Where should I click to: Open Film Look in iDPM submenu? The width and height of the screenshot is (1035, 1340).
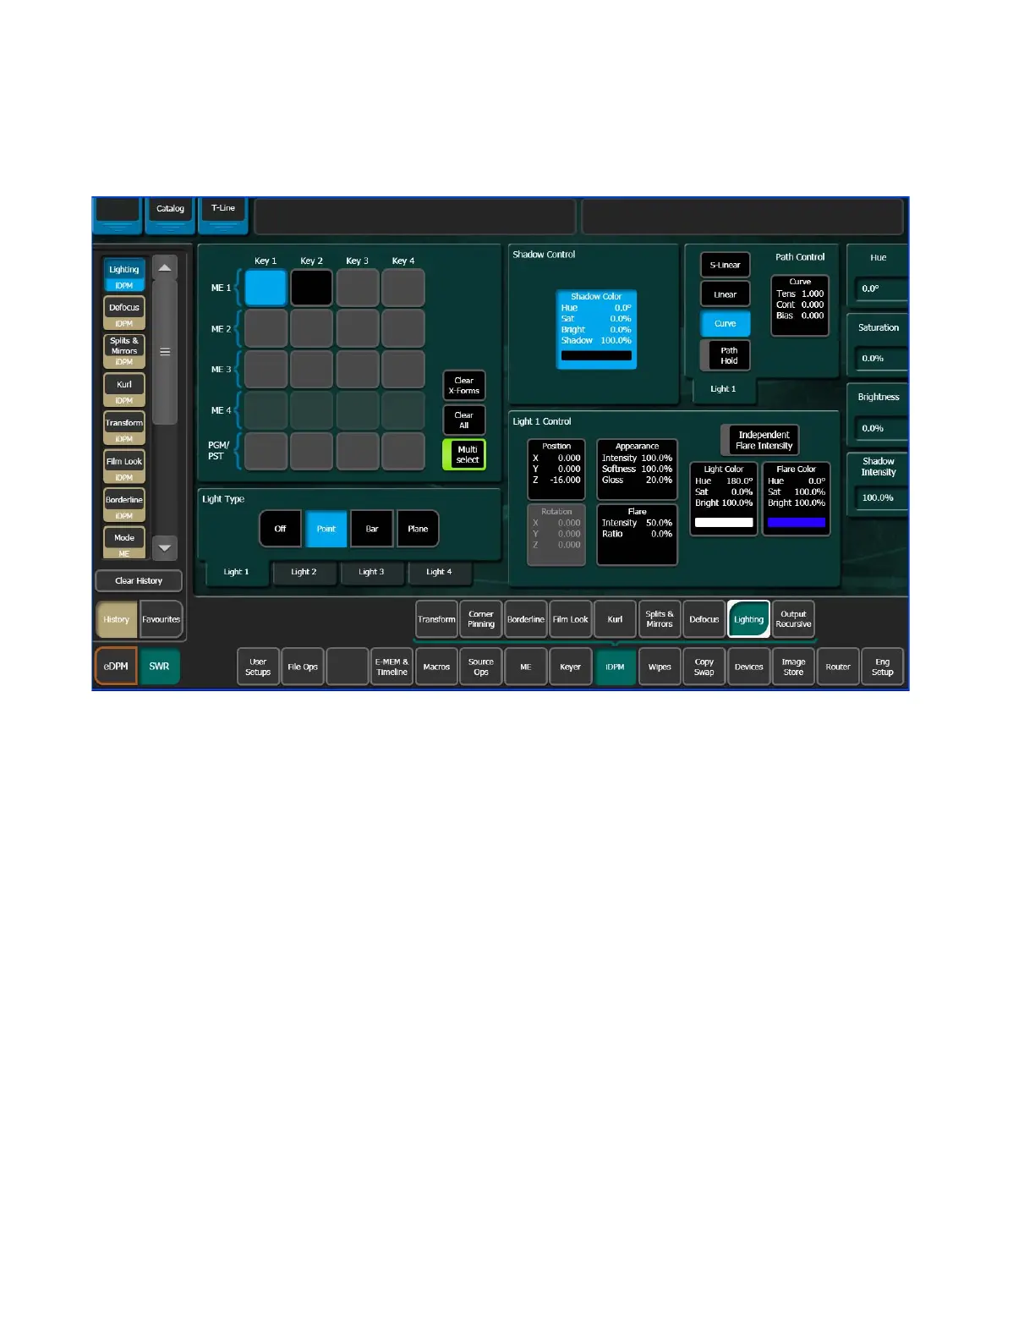coord(571,619)
